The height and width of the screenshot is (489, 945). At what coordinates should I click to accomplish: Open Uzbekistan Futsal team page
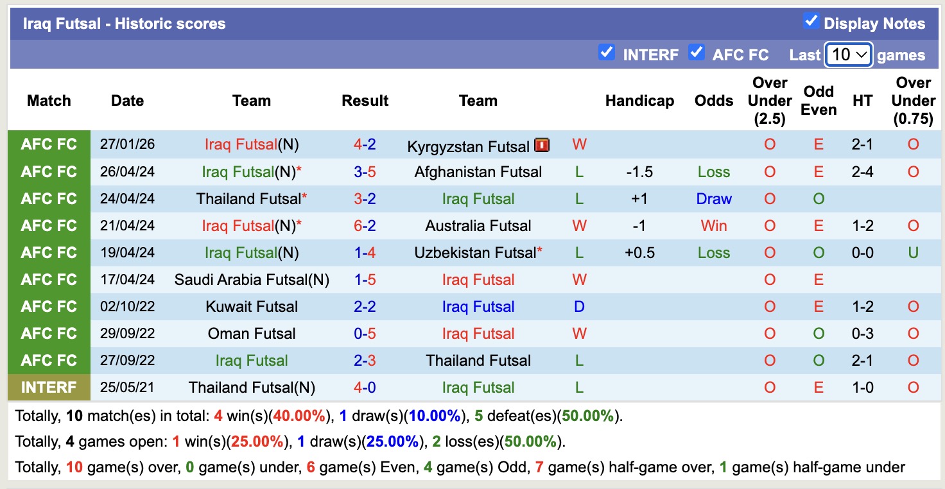[x=474, y=253]
